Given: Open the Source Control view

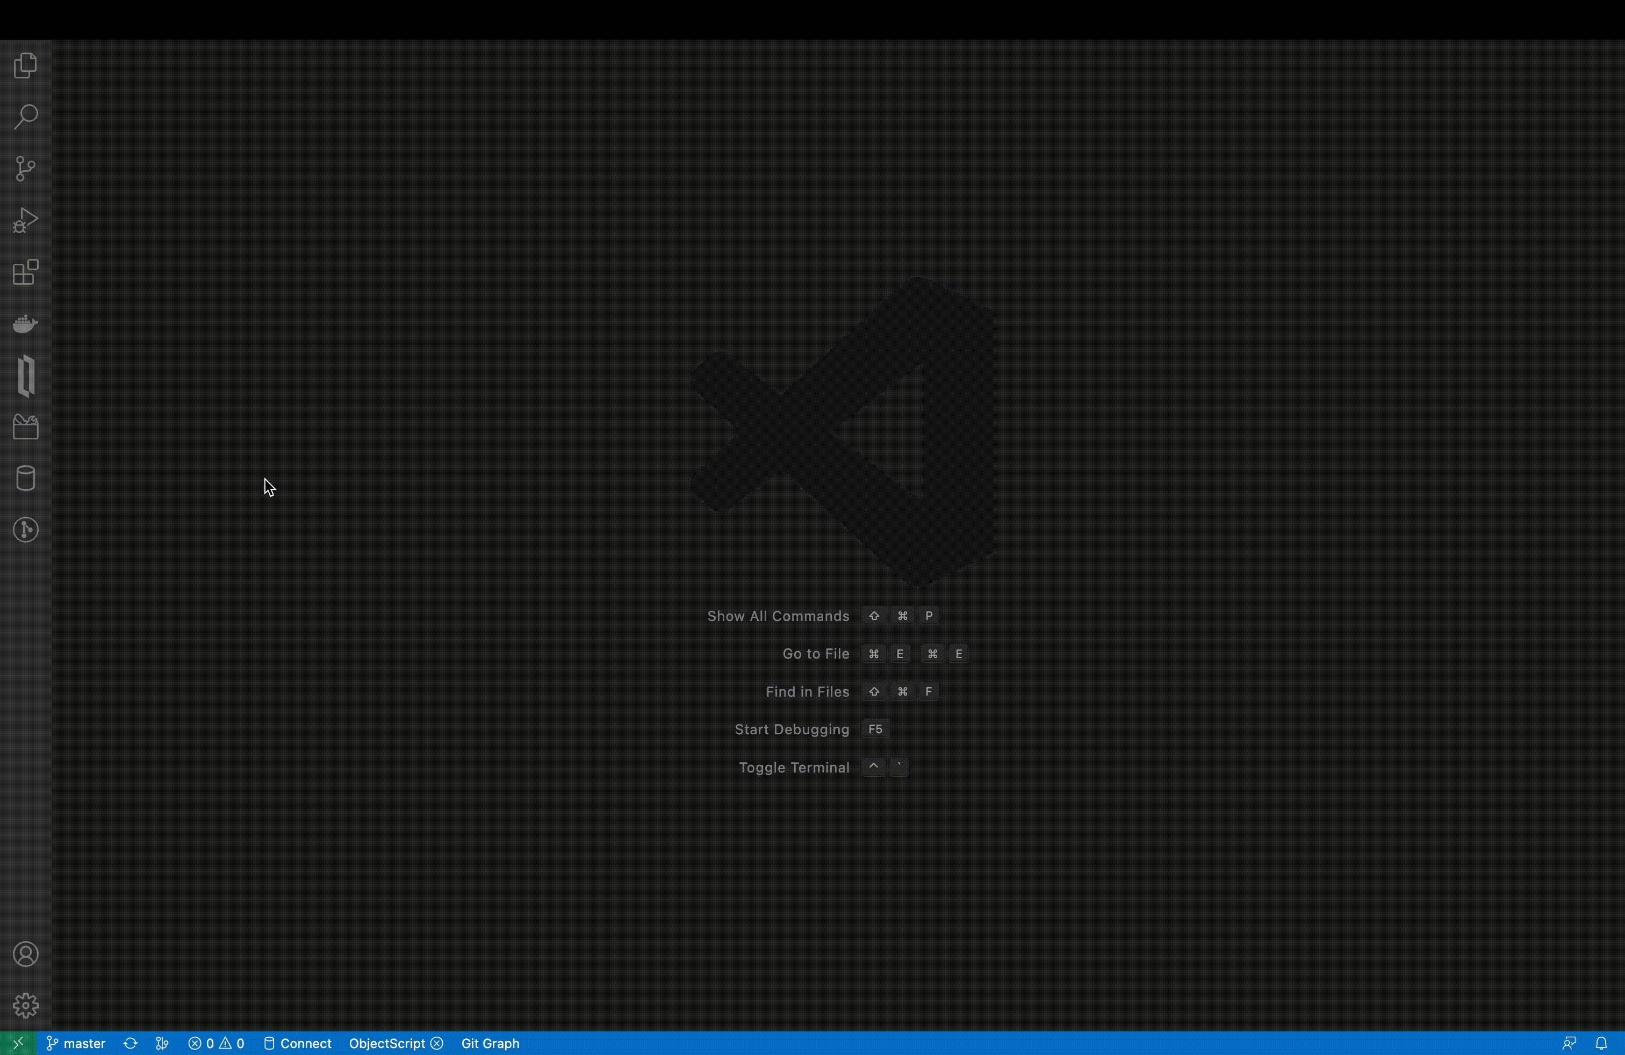Looking at the screenshot, I should pyautogui.click(x=25, y=169).
